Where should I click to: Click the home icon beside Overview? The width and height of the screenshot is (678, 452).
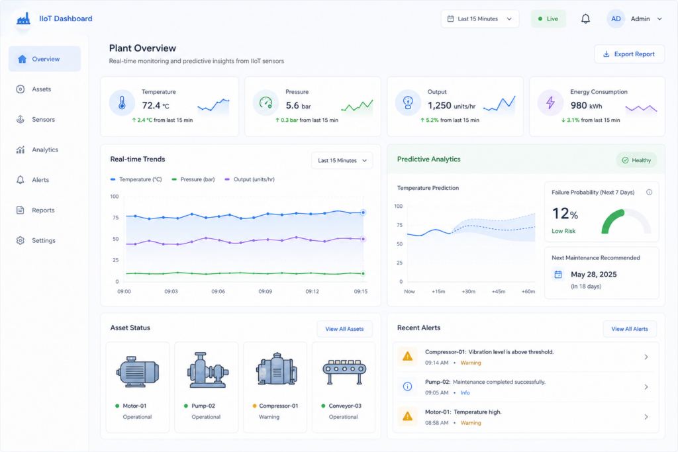[x=22, y=59]
